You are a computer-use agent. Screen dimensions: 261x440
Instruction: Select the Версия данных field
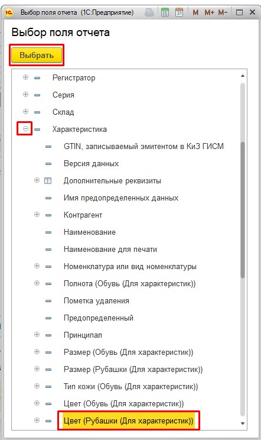92,164
